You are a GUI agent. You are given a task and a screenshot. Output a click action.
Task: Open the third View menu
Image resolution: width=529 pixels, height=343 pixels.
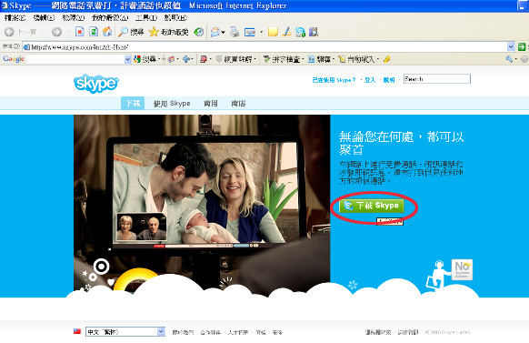coord(74,17)
